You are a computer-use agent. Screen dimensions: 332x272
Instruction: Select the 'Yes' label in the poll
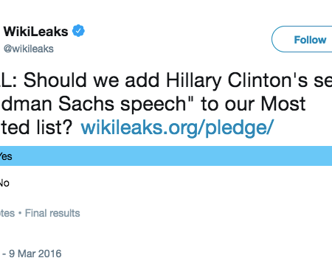click(x=6, y=156)
